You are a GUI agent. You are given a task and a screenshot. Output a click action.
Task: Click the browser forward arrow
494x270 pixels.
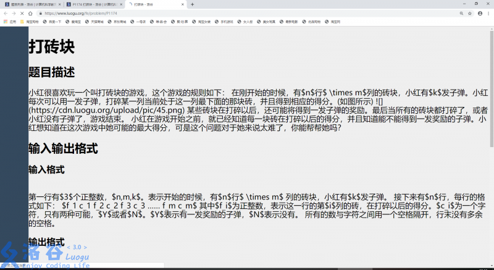tap(14, 12)
